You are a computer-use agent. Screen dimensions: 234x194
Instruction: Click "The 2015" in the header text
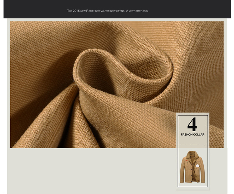[73, 11]
